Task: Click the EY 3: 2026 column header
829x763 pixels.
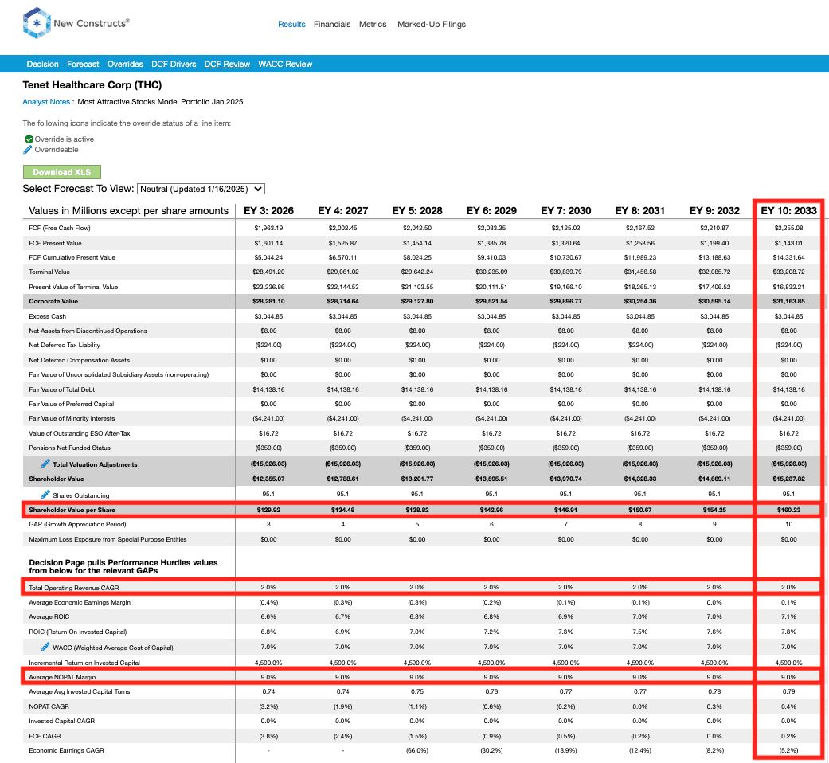Action: (268, 210)
